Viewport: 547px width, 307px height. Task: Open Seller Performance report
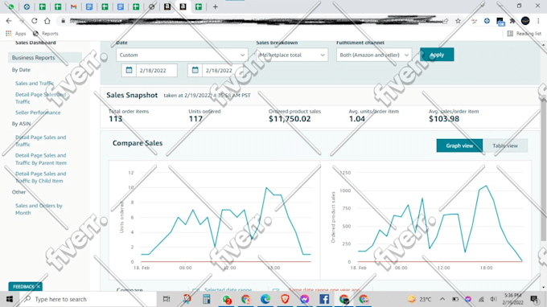click(38, 113)
